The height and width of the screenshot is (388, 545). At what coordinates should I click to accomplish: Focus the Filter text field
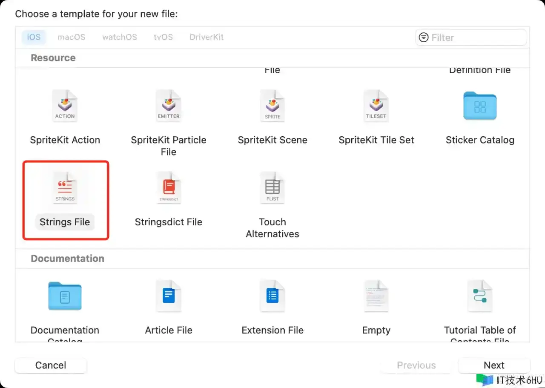tap(471, 37)
